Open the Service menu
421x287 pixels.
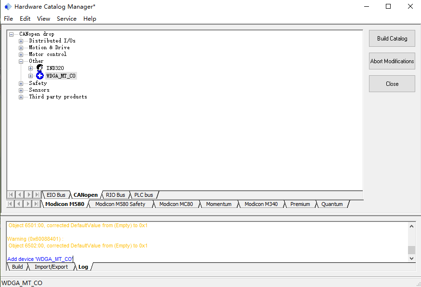[66, 18]
